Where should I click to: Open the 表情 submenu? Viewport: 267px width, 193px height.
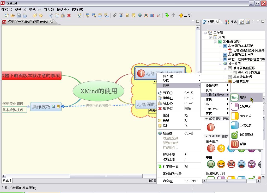click(x=215, y=90)
